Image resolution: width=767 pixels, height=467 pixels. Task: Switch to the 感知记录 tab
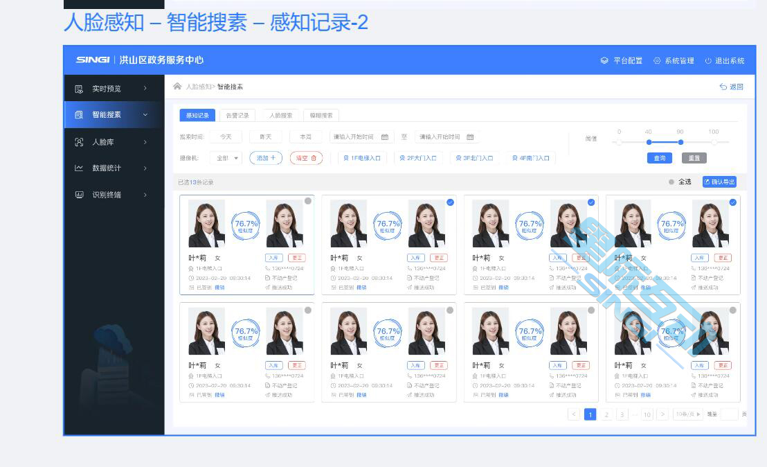click(x=197, y=115)
